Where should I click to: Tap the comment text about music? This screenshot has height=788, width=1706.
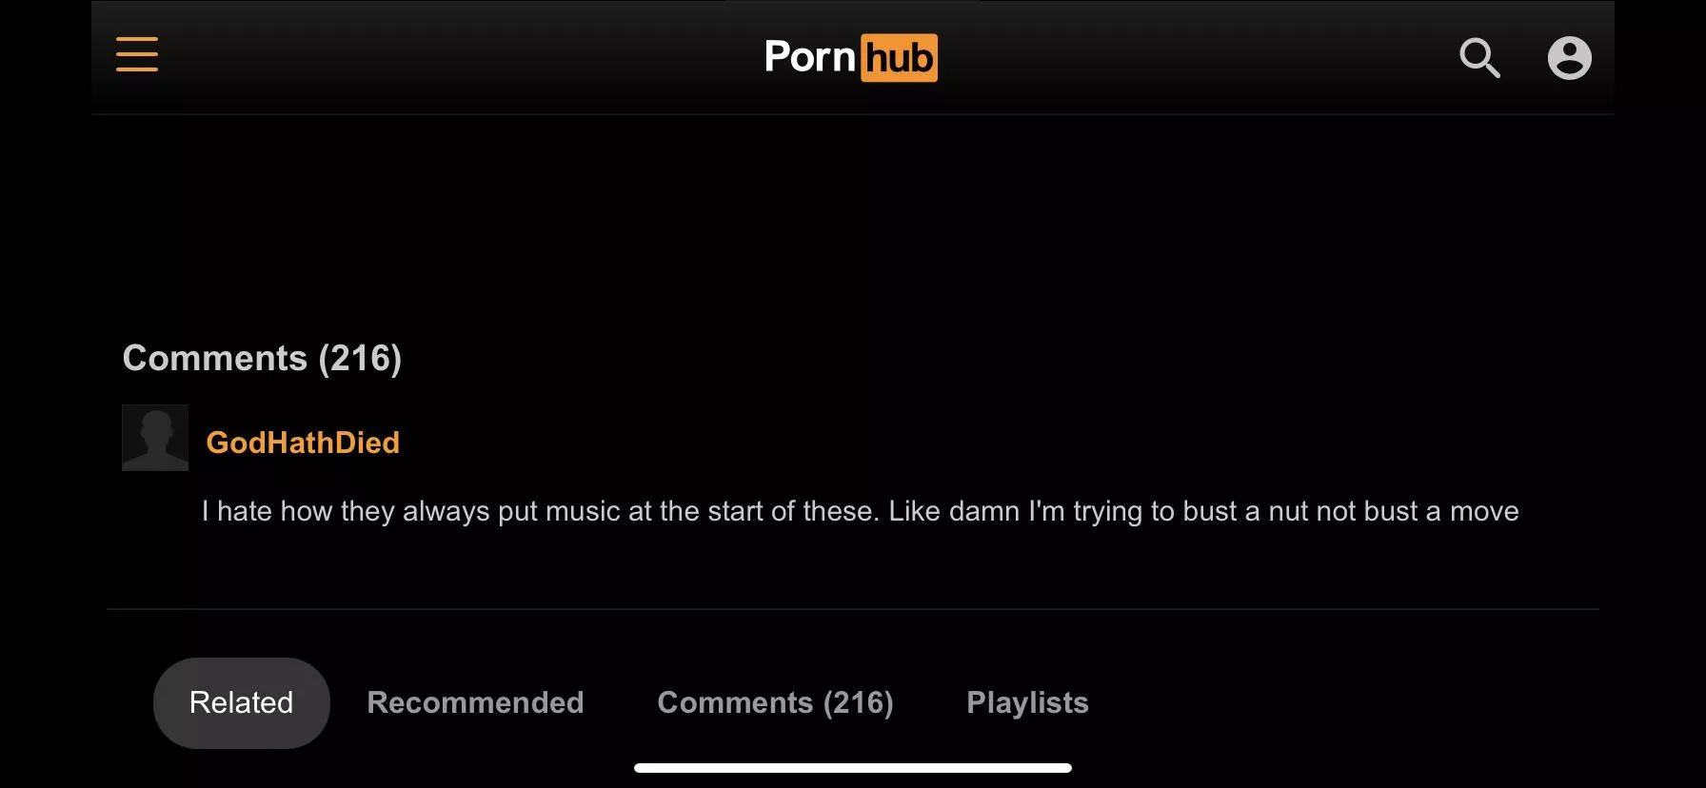(x=860, y=511)
